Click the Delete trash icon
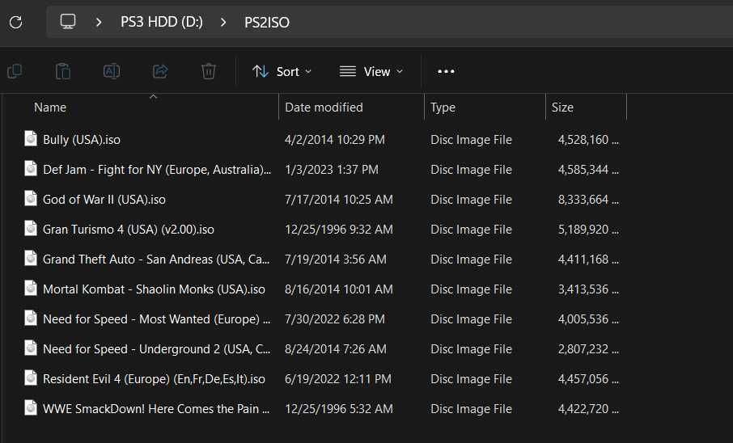Image resolution: width=733 pixels, height=443 pixels. pyautogui.click(x=209, y=71)
